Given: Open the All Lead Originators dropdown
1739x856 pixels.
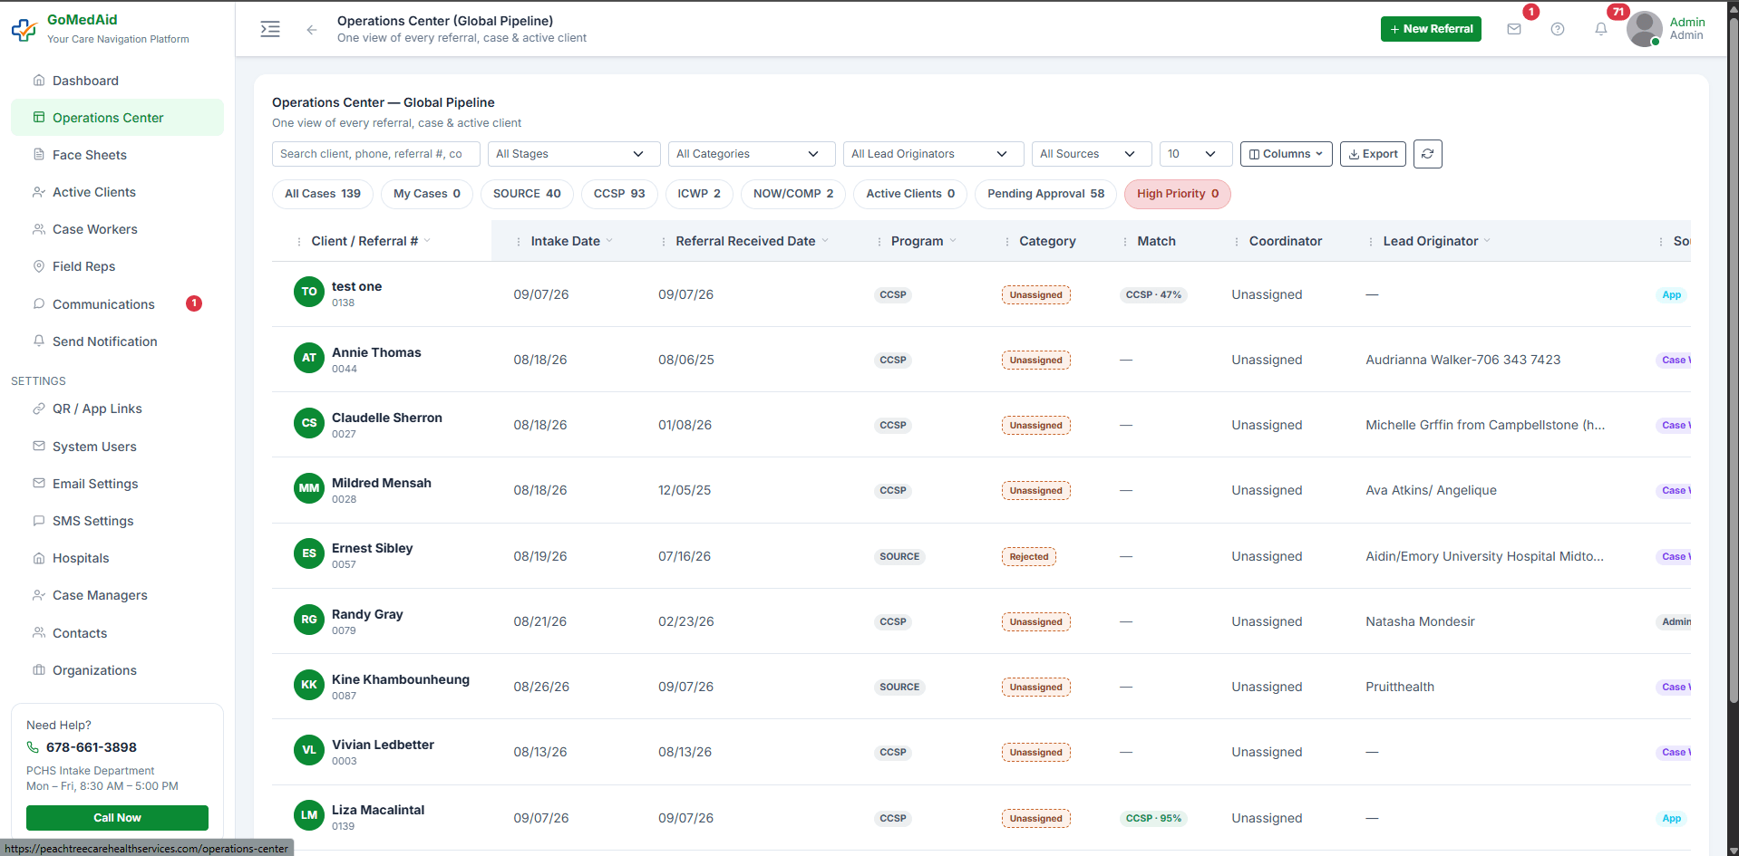Looking at the screenshot, I should point(934,154).
